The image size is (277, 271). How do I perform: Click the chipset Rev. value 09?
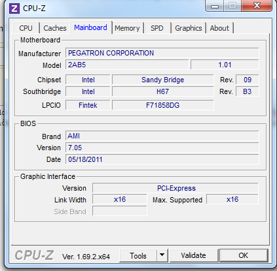pyautogui.click(x=248, y=80)
